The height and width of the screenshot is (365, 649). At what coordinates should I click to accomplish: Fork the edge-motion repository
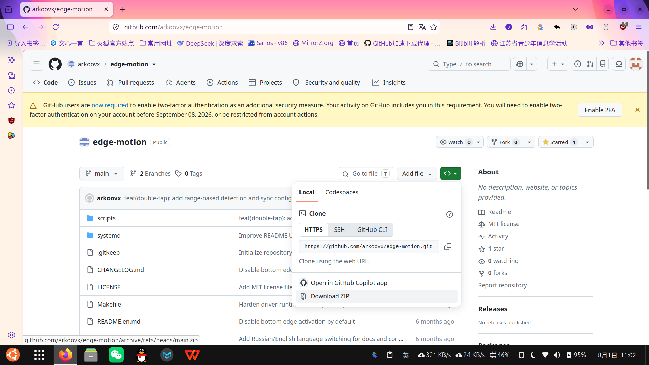coord(505,142)
